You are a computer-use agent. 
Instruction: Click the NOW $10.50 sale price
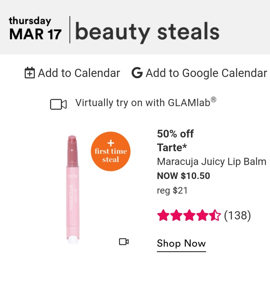183,176
